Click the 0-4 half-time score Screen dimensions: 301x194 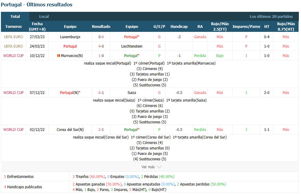pyautogui.click(x=267, y=37)
